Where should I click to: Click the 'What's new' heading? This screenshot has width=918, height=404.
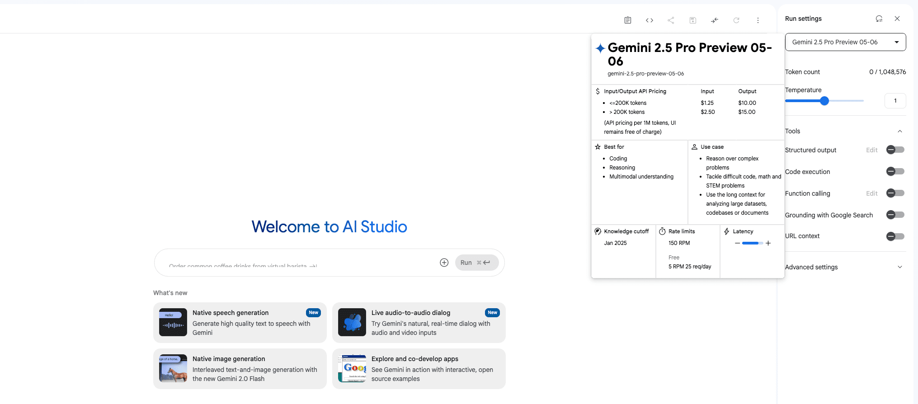(x=170, y=293)
